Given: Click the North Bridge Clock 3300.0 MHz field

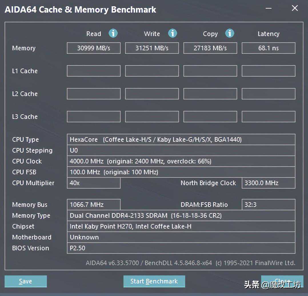Looking at the screenshot, I should (x=268, y=183).
